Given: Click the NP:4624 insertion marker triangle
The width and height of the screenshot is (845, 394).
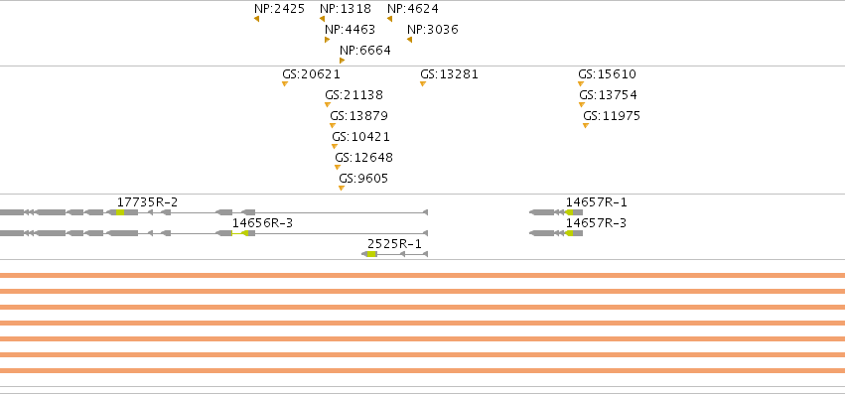Looking at the screenshot, I should 389,19.
